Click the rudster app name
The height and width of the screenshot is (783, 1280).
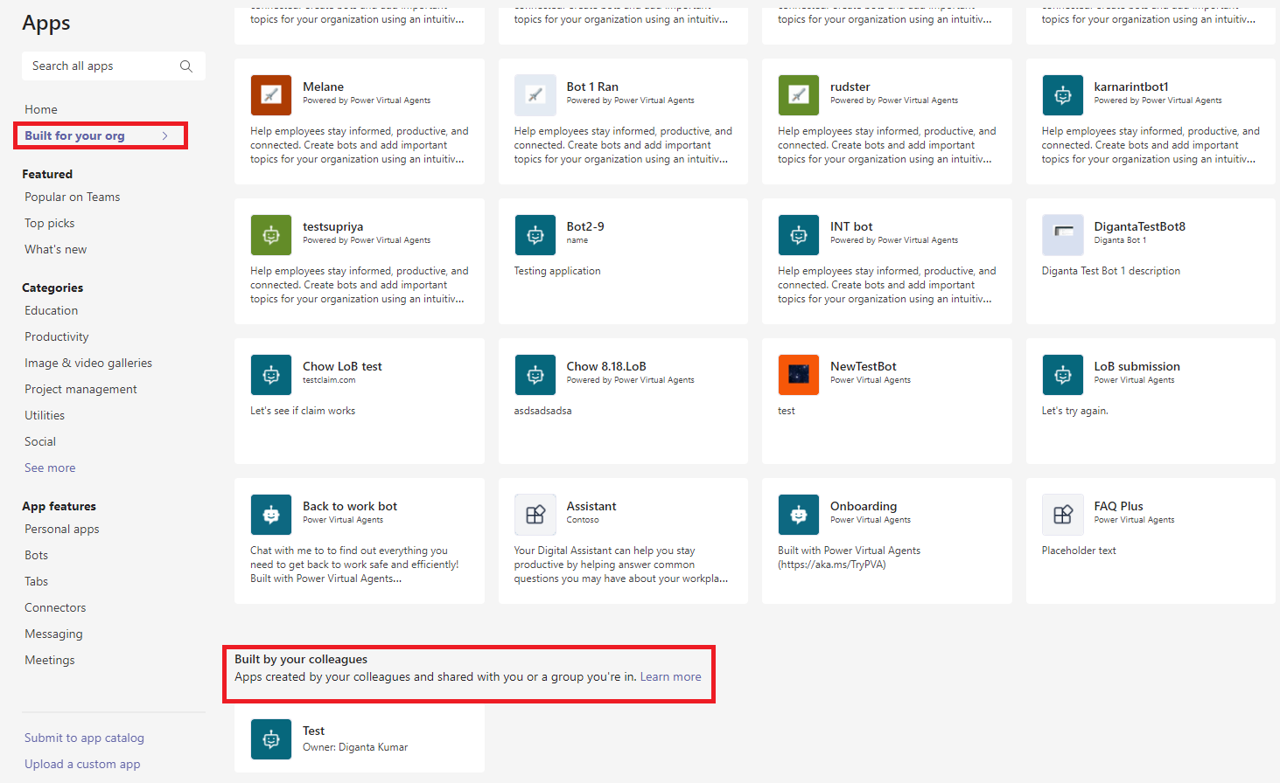pos(850,87)
